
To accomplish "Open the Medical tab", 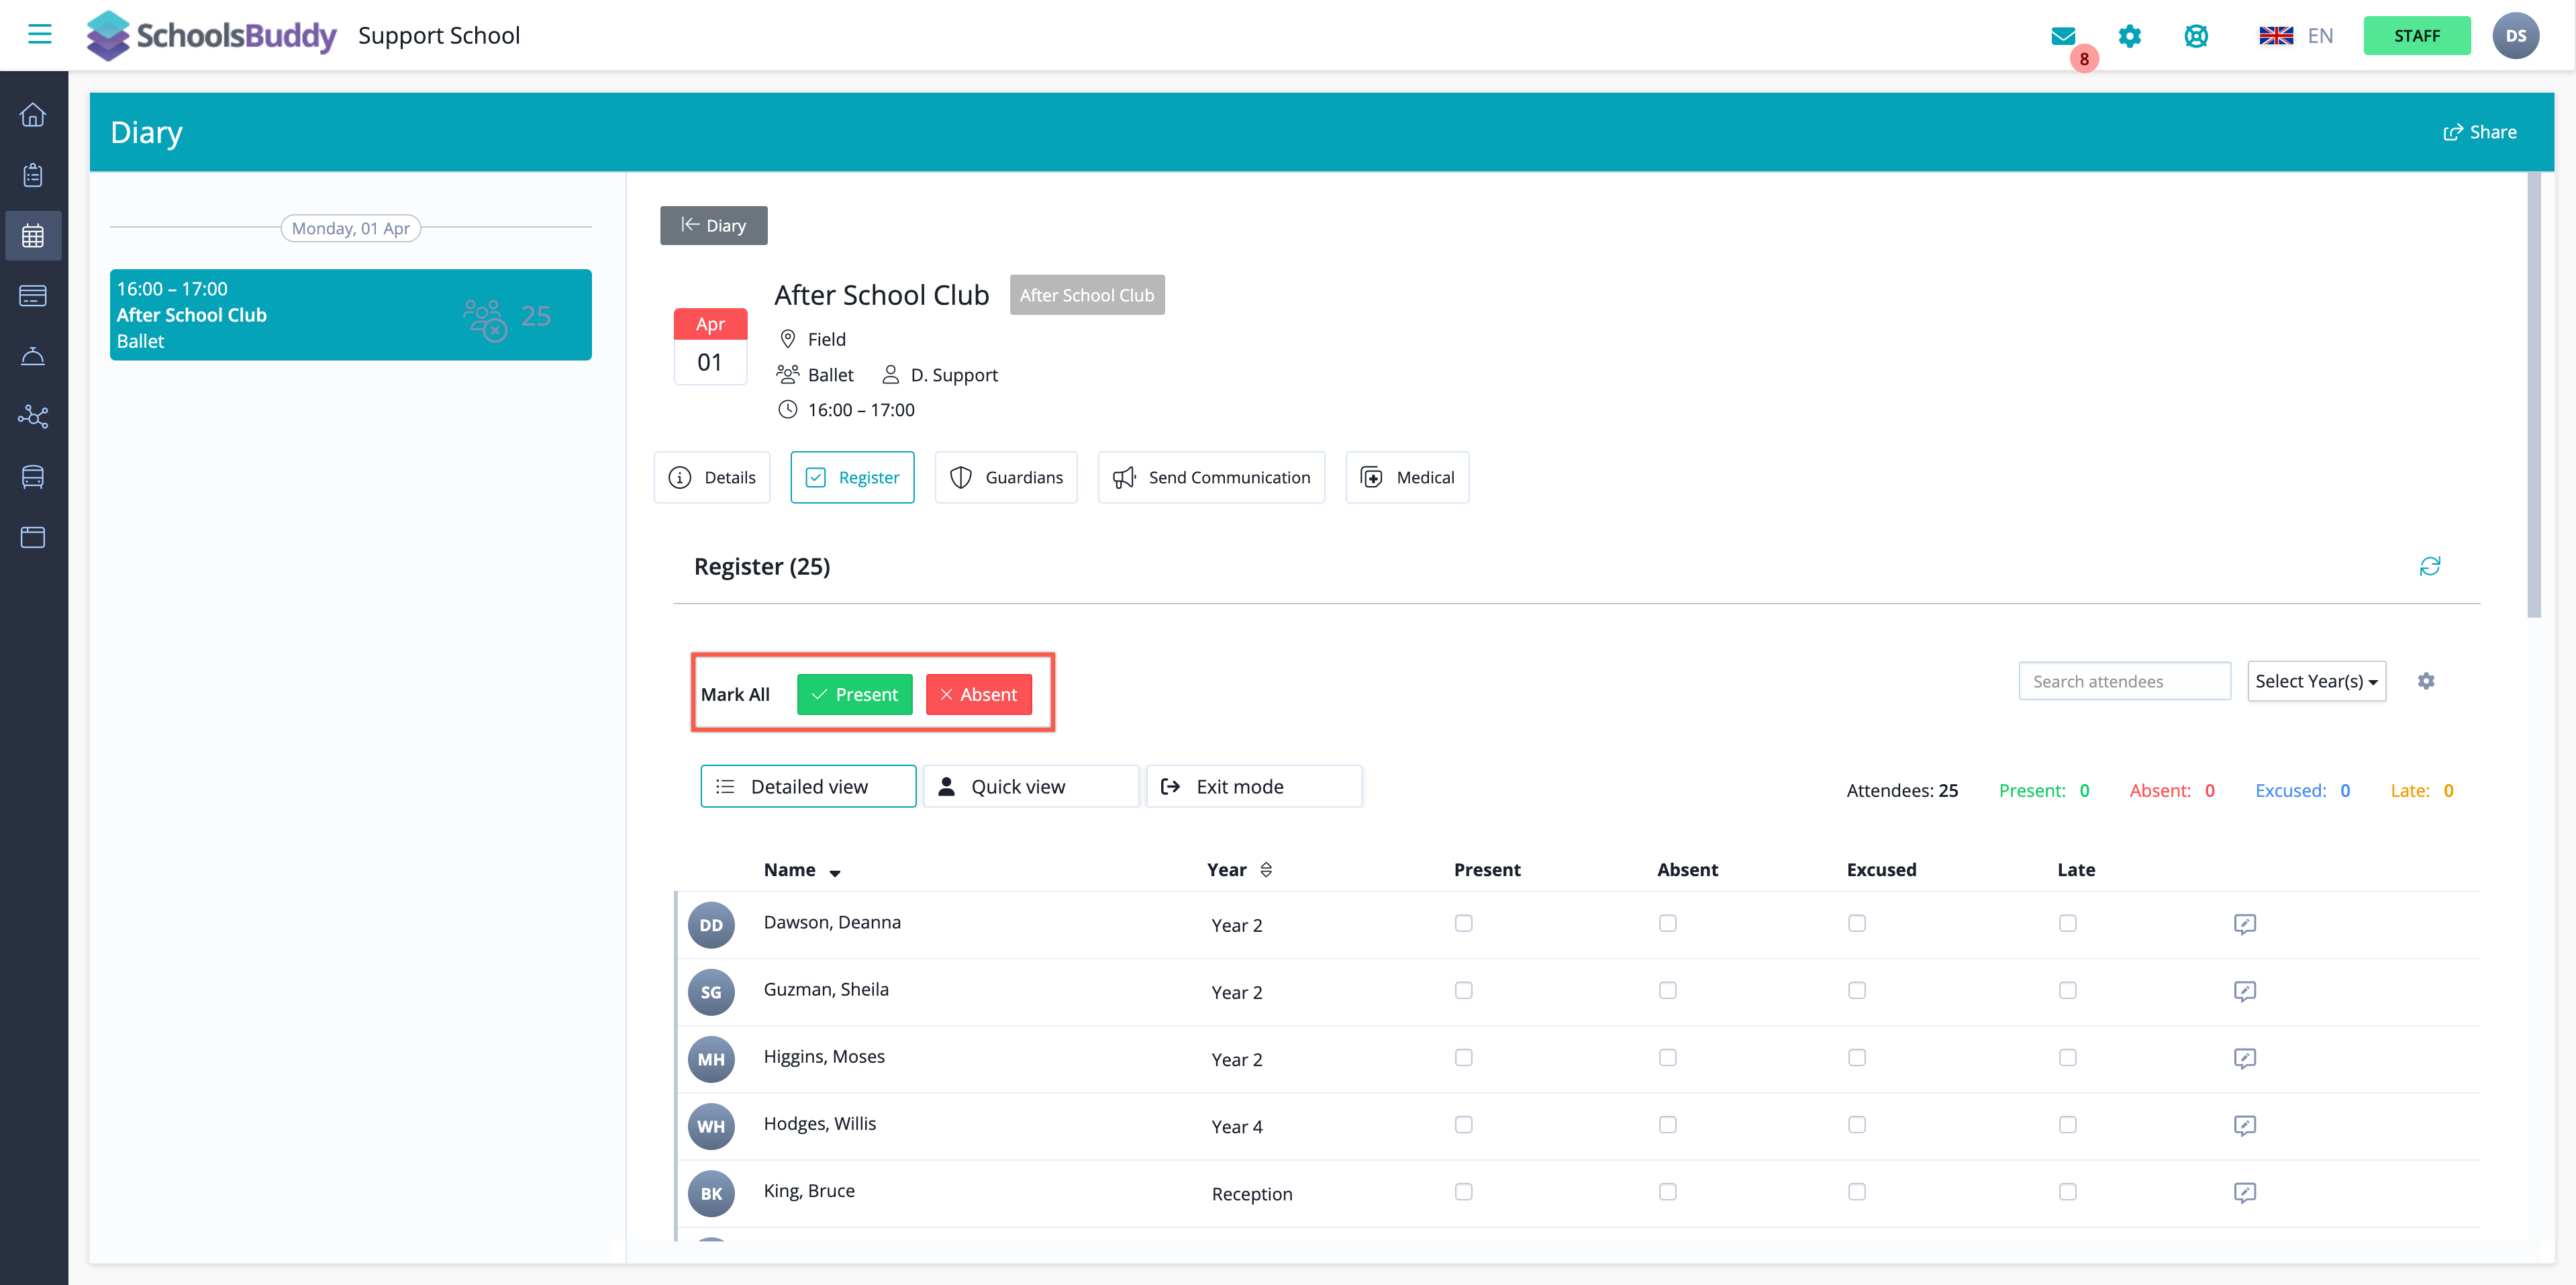I will tap(1407, 477).
